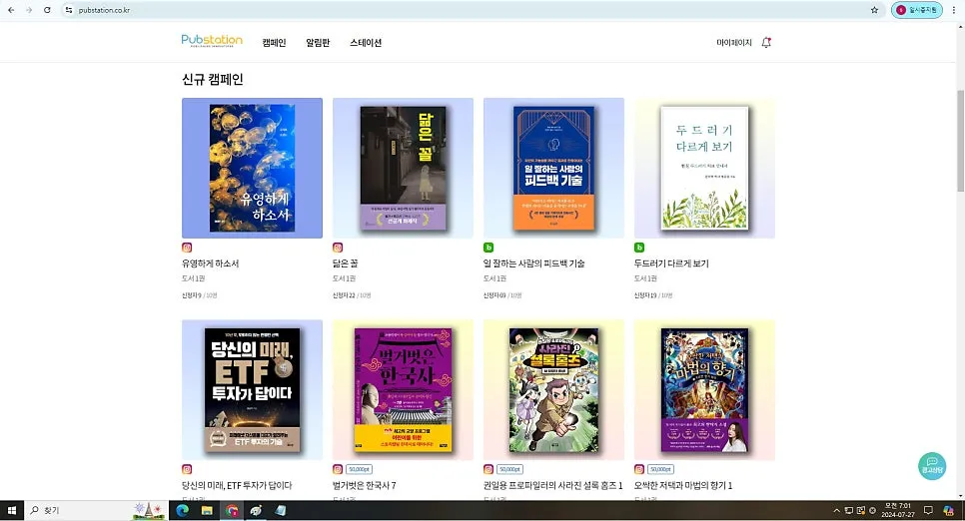Viewport: 965px width, 521px height.
Task: Open title 권일용 프로파일러의 사라진 셜록 홈즈 1
Action: coord(552,485)
